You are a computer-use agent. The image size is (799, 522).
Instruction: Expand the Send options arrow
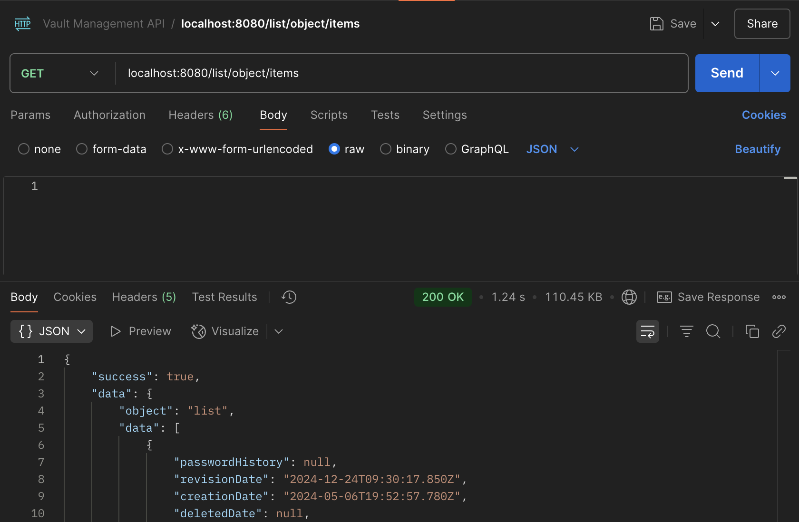pos(775,73)
